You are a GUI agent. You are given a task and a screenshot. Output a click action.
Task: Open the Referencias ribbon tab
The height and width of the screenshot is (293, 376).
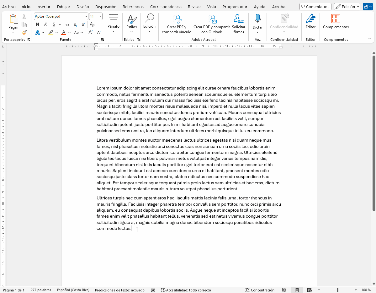133,7
